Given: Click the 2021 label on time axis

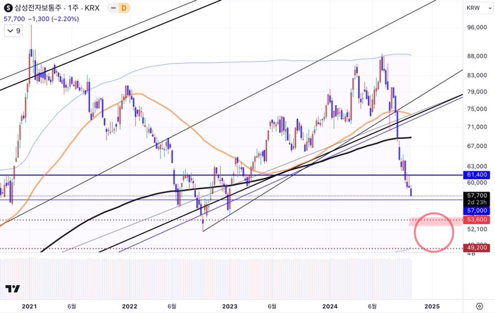Looking at the screenshot, I should [29, 306].
